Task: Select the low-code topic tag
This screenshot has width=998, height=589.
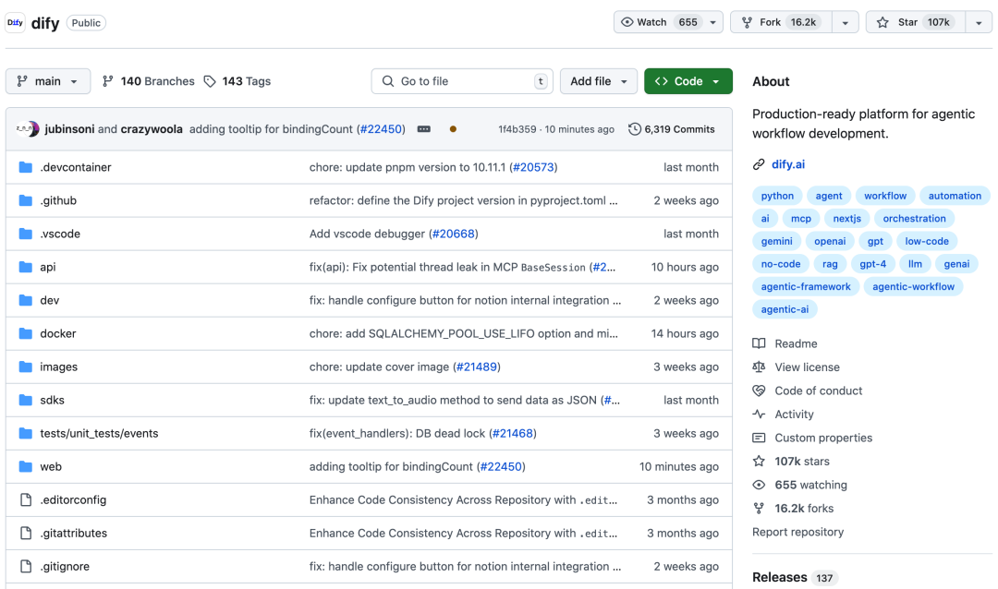Action: pyautogui.click(x=927, y=242)
